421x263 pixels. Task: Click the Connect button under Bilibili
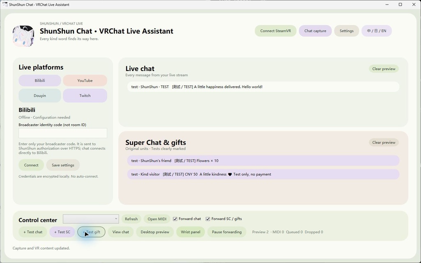[x=31, y=165]
